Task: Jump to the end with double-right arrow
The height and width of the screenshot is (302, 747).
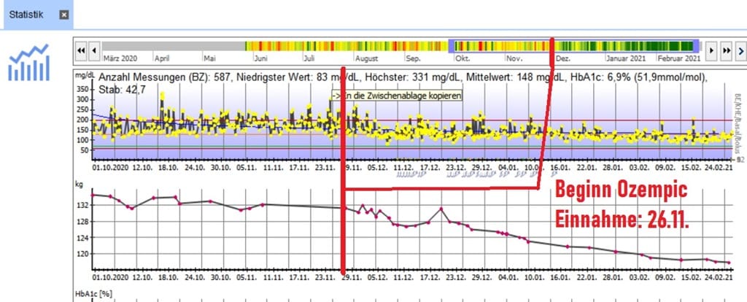Action: coord(727,50)
